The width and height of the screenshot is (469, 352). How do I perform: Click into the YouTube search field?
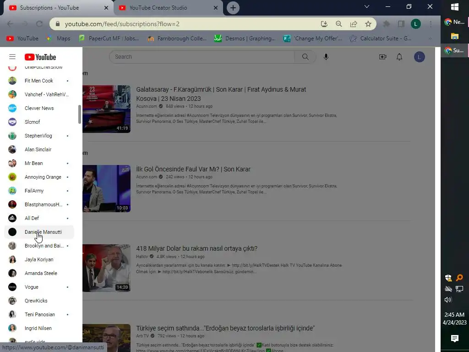202,56
